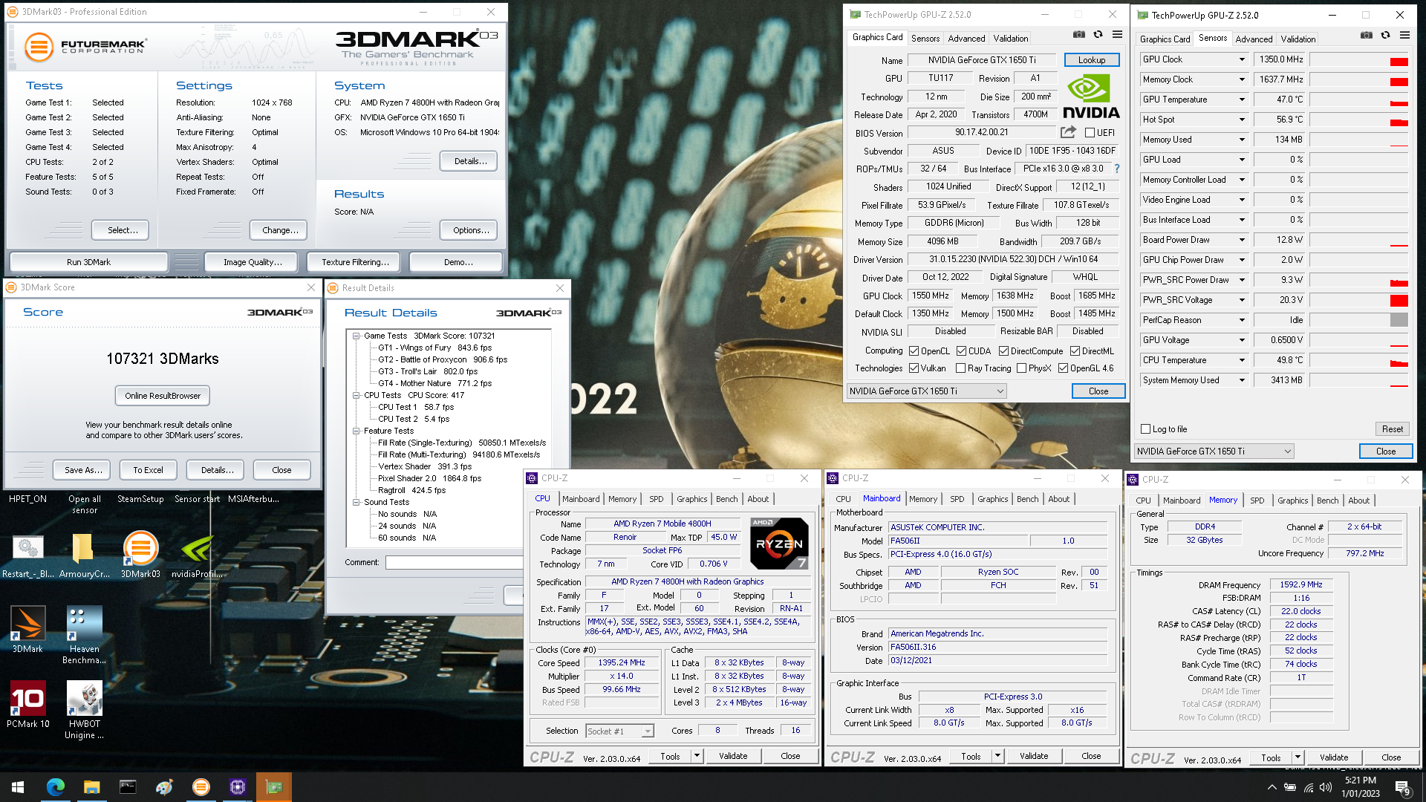Switch to Advanced tab in left GPU-Z
Viewport: 1426px width, 802px height.
pyautogui.click(x=966, y=39)
